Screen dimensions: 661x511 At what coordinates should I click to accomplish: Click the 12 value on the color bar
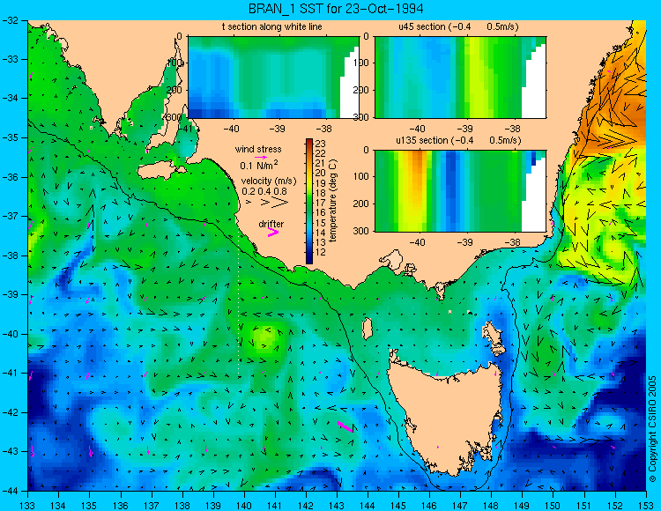321,252
